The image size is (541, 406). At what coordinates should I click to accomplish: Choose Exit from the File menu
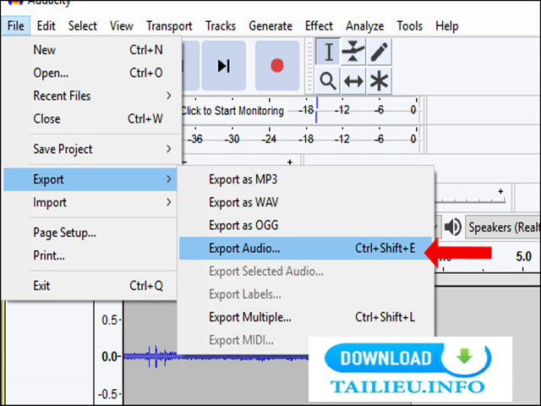tap(90, 286)
